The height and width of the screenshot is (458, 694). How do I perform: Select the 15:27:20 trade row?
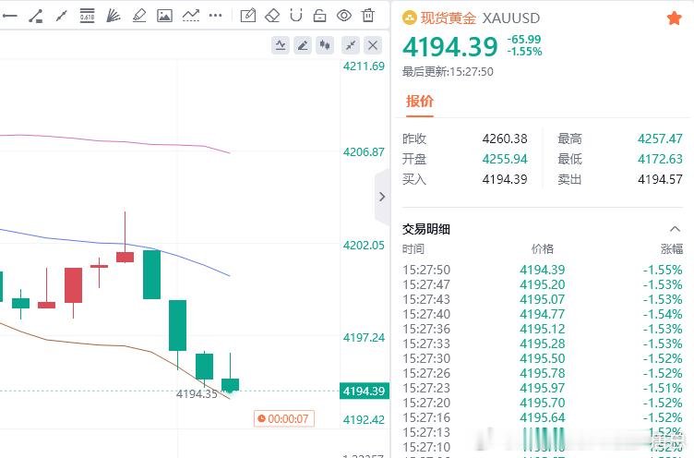(543, 403)
